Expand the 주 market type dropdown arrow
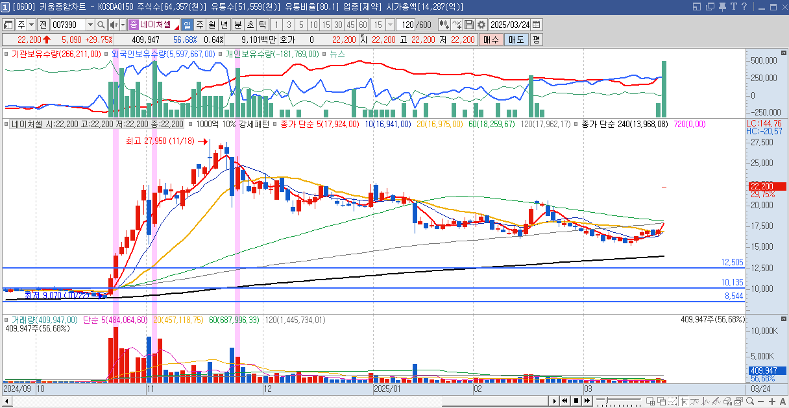 [32, 25]
